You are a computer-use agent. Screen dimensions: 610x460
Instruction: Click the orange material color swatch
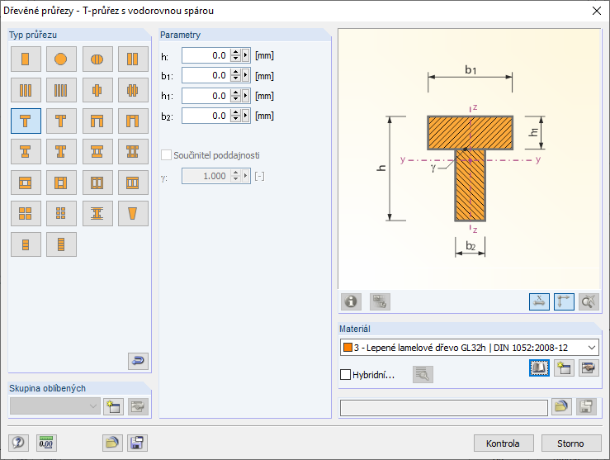click(348, 347)
